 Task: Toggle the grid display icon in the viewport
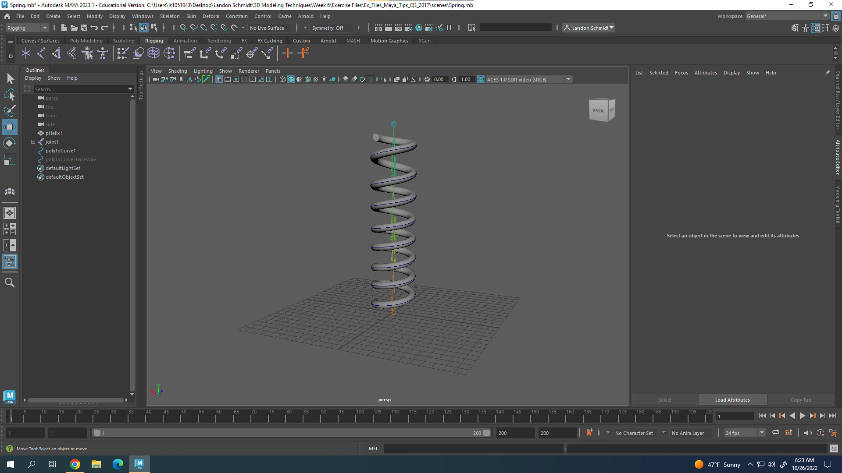[219, 79]
